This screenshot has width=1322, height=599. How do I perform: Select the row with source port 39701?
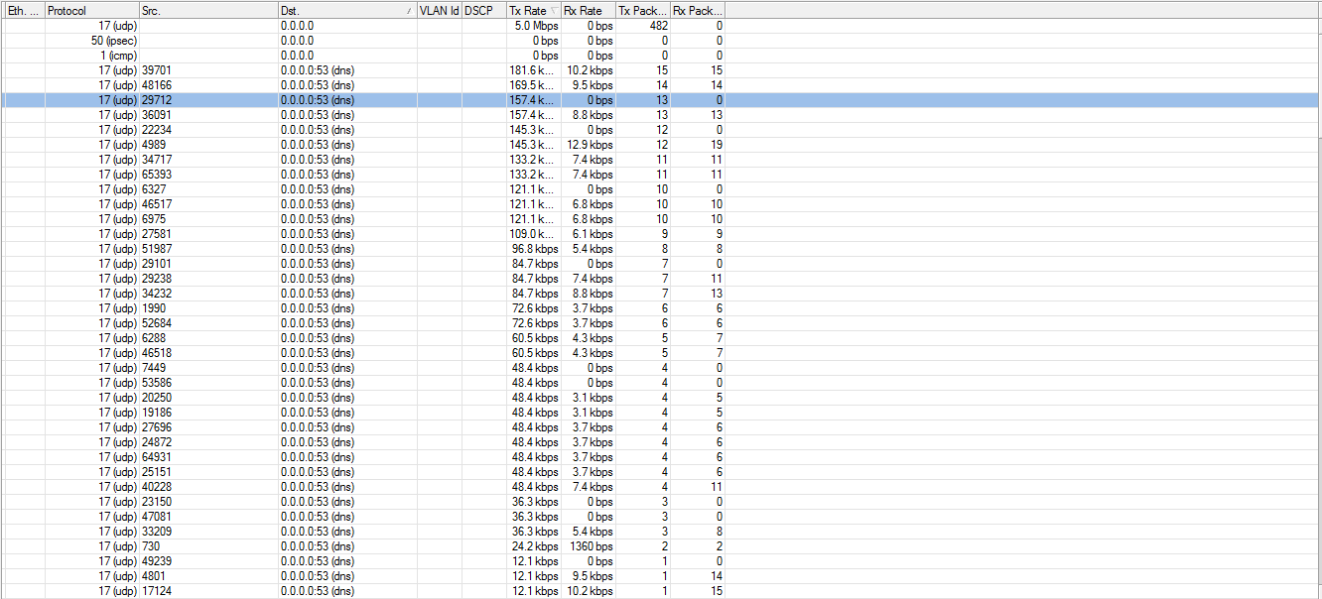[661, 70]
